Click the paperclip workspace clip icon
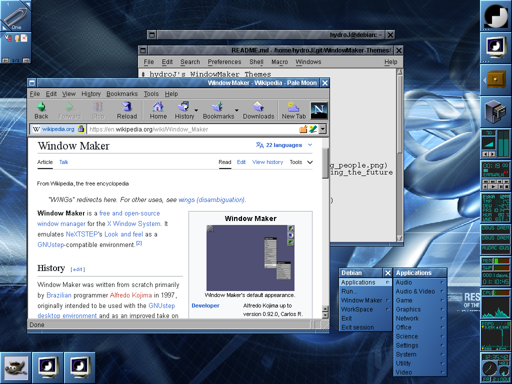Screen dimensions: 512x384 coord(16,16)
